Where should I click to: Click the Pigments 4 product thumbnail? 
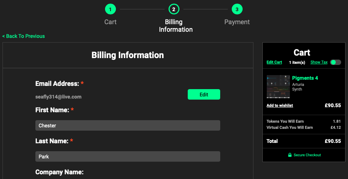pyautogui.click(x=278, y=87)
